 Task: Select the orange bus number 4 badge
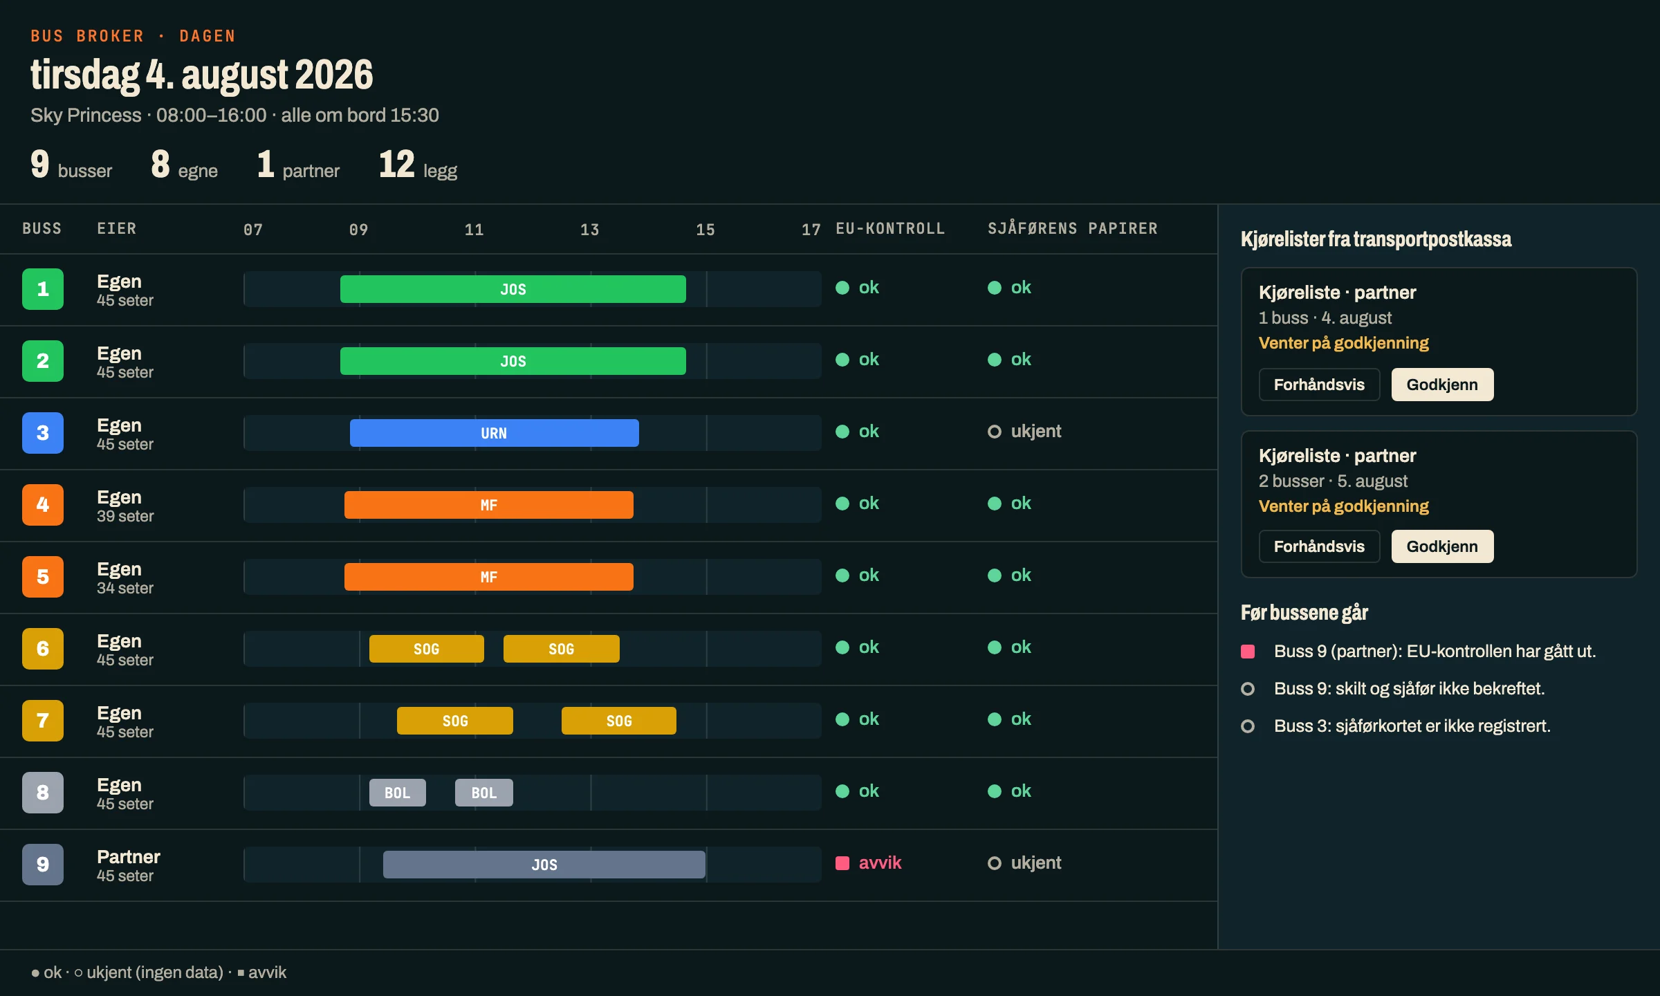43,505
